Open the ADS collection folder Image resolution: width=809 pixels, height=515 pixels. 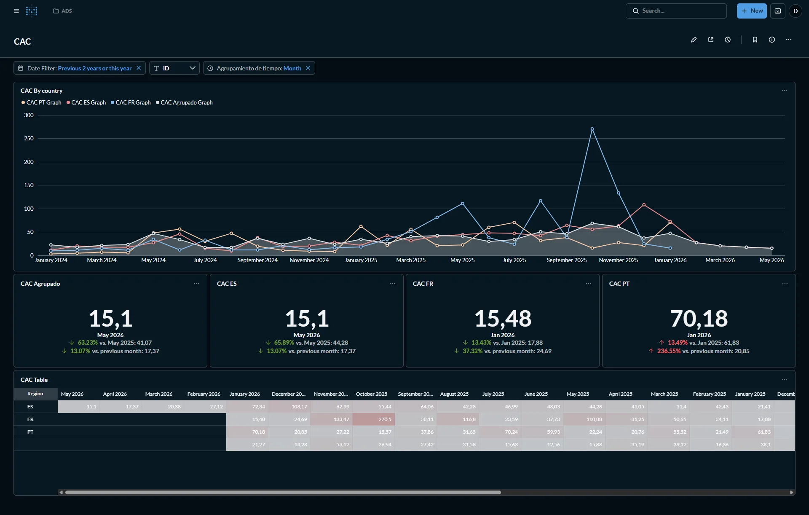click(x=62, y=11)
